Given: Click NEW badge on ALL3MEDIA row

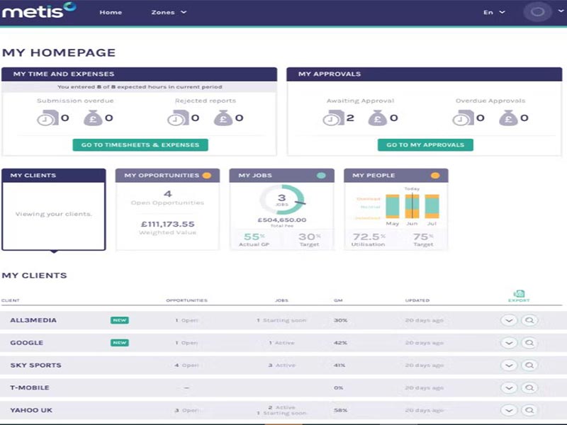Looking at the screenshot, I should [120, 320].
